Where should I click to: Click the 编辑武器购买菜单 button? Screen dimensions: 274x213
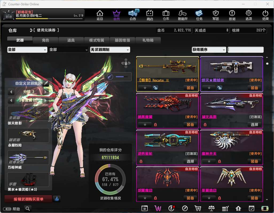[x=28, y=199]
